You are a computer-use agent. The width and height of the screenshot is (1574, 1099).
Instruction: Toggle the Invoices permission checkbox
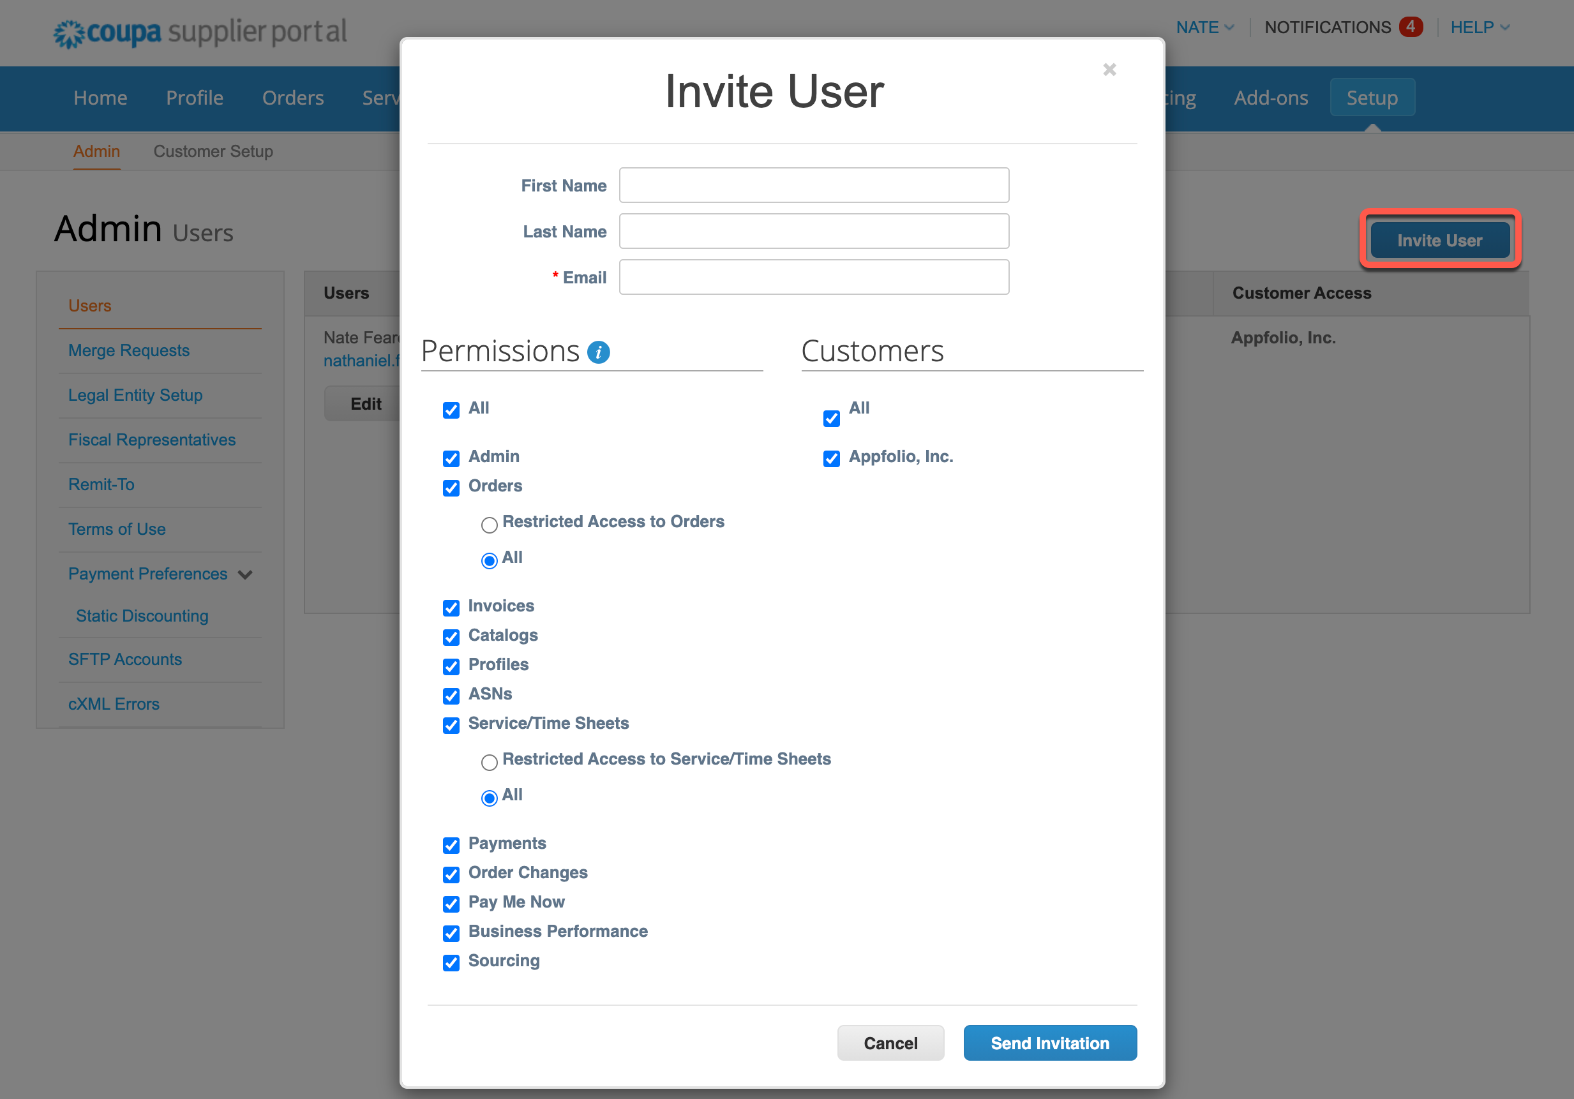(451, 608)
